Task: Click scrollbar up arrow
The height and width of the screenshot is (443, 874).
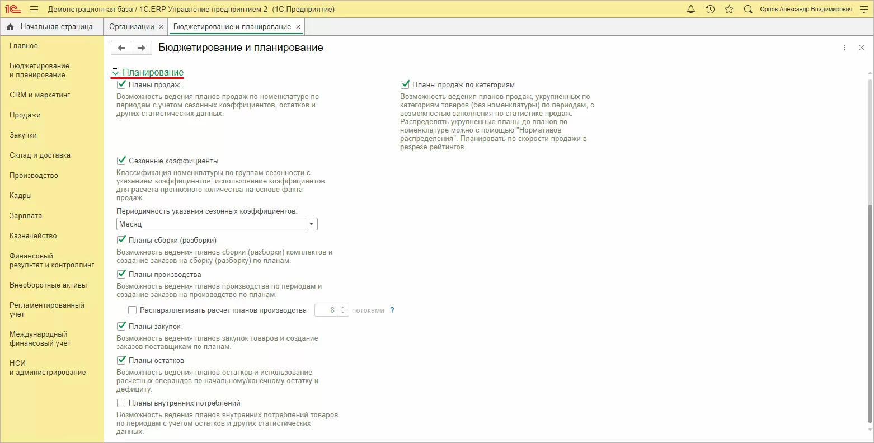Action: tap(870, 73)
